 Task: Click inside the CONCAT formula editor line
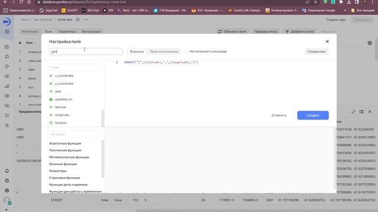click(161, 62)
